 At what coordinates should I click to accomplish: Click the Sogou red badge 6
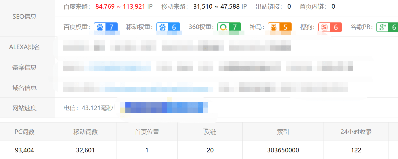(x=330, y=27)
